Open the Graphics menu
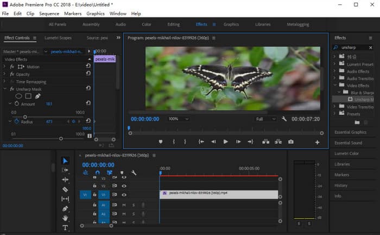 point(96,14)
